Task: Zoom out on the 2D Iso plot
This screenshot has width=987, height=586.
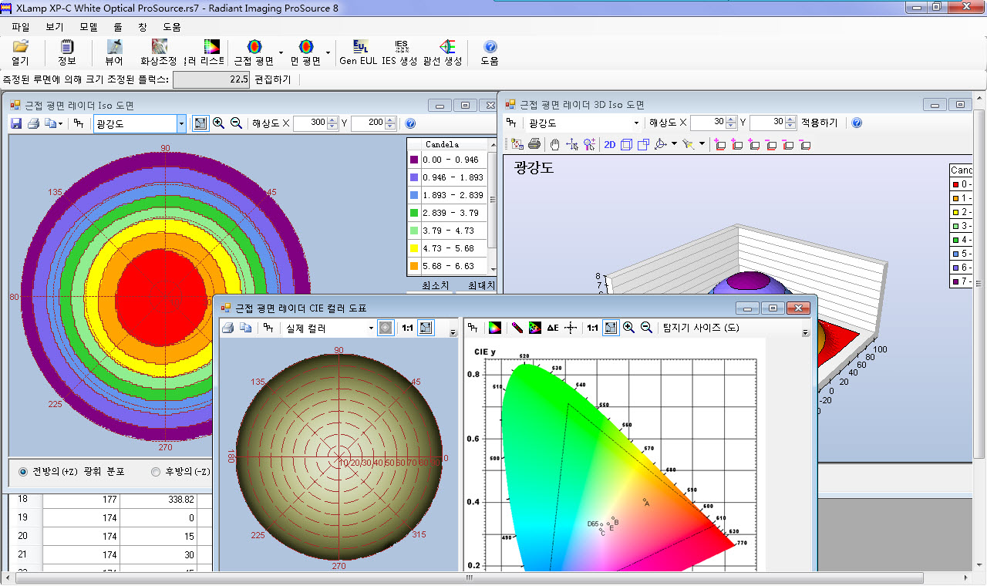Action: [236, 123]
